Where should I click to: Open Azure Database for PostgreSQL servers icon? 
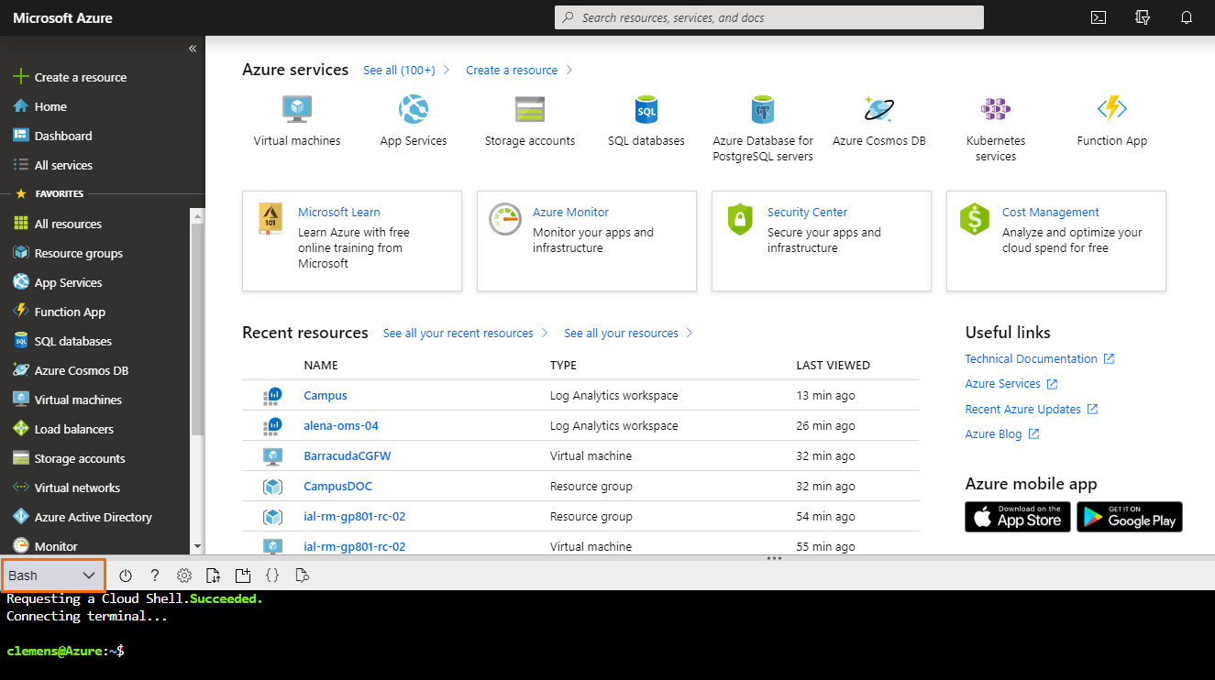[763, 109]
